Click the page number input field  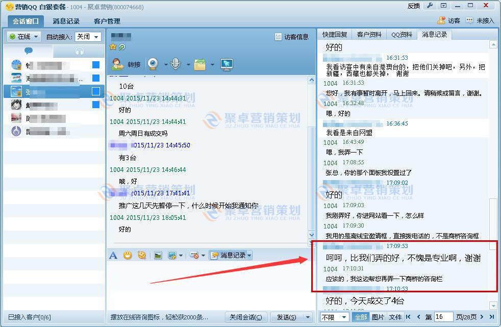(443, 317)
